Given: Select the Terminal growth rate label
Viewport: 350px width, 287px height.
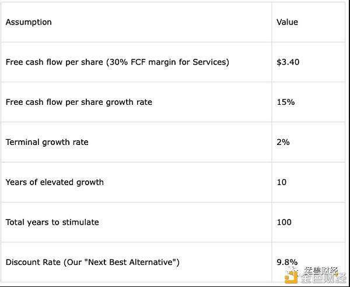Looking at the screenshot, I should tap(47, 142).
